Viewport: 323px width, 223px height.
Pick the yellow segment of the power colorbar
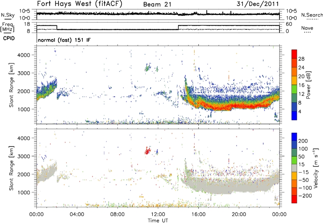[294, 81]
